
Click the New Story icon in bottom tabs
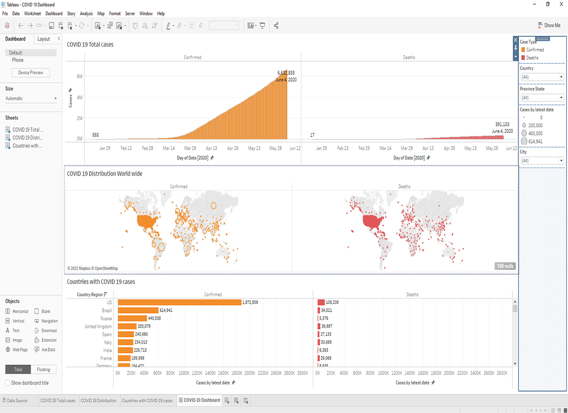click(246, 400)
